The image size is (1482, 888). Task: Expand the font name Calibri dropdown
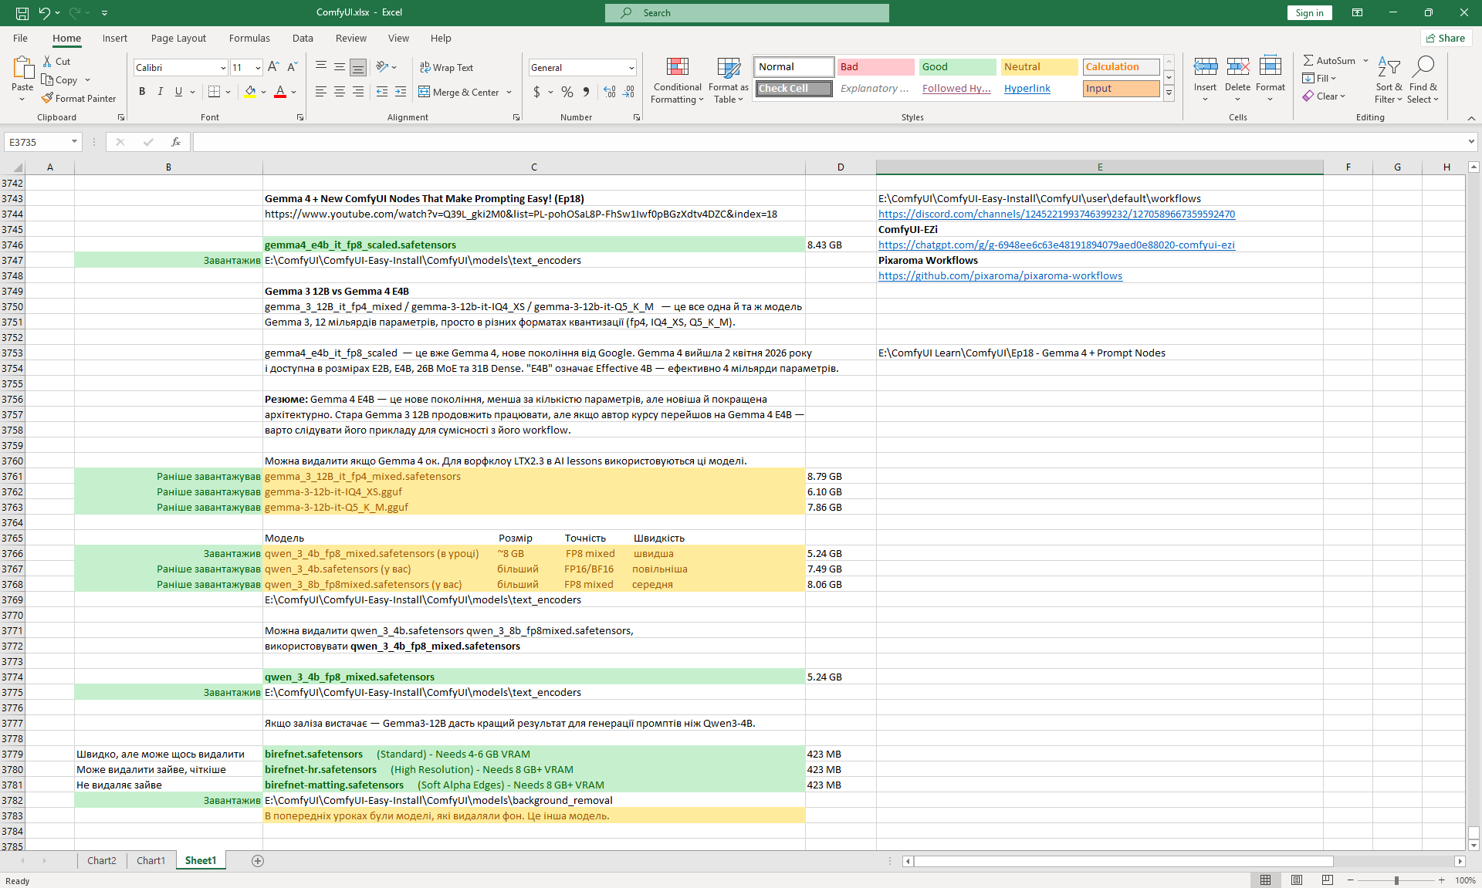coord(223,68)
